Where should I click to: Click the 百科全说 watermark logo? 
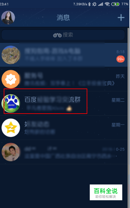pyautogui.click(x=106, y=192)
